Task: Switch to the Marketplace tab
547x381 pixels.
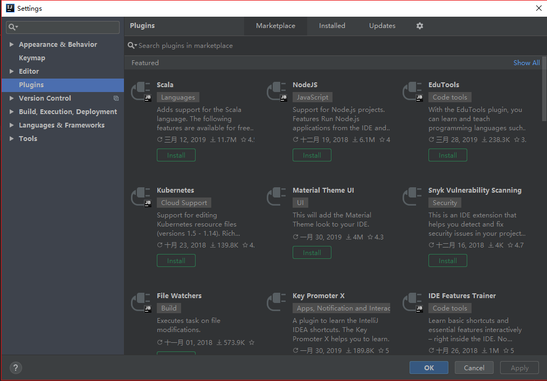Action: (x=275, y=26)
